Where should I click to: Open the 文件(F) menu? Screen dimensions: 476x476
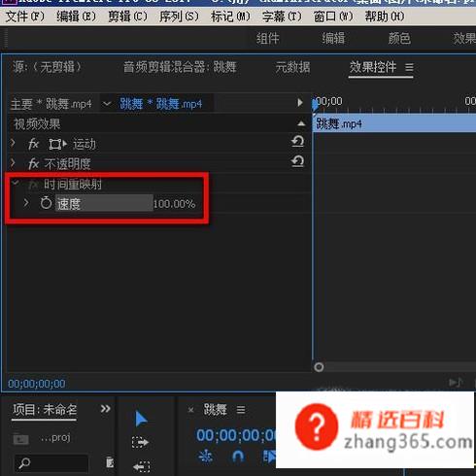(24, 17)
